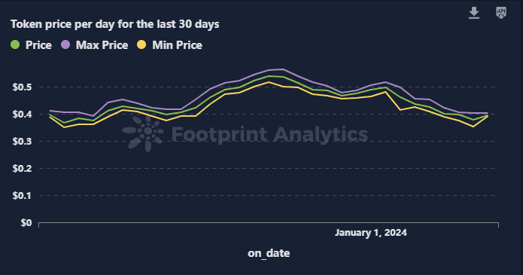Toggle the Min Price yellow legend dot
Screen dimensions: 523x275
[141, 44]
